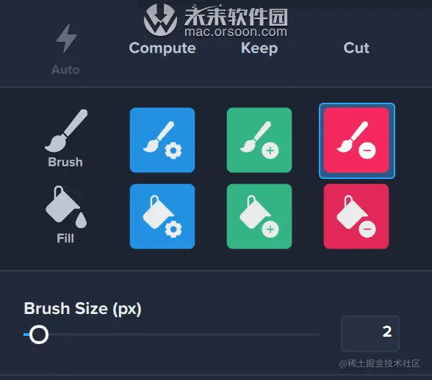432x380 pixels.
Task: Click the Fill label text
Action: pos(65,238)
